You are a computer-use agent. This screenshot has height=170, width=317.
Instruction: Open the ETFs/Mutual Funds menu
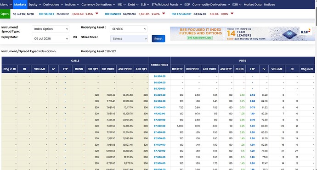(x=167, y=5)
